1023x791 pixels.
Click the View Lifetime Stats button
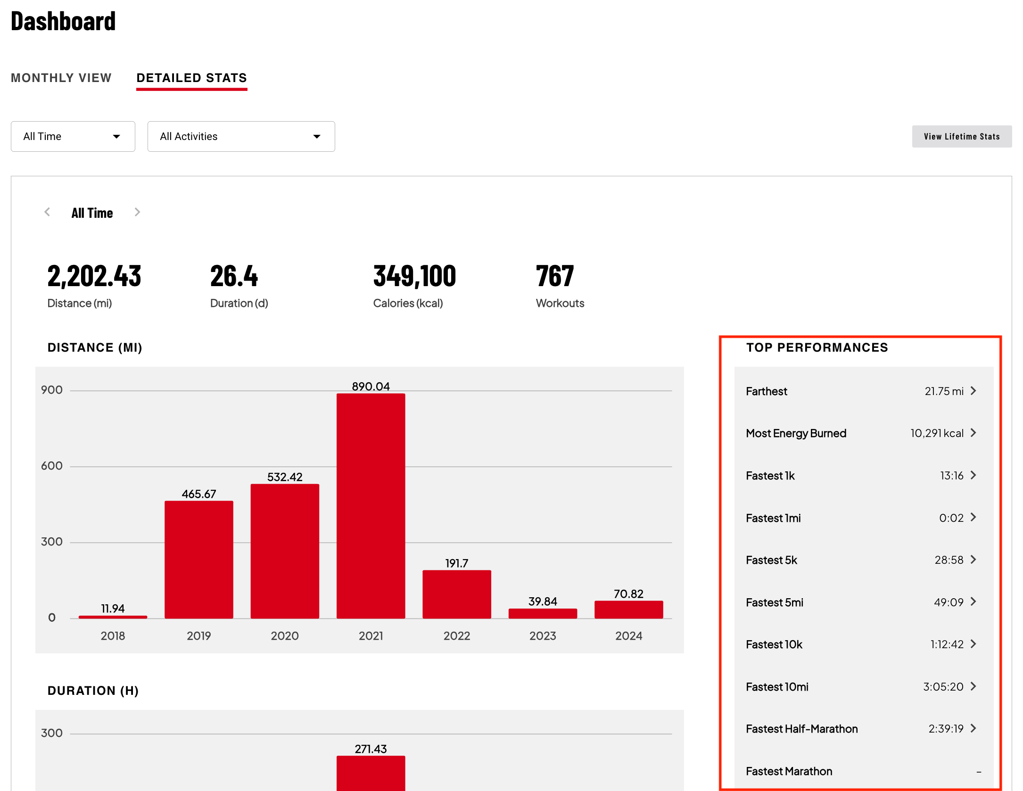961,137
